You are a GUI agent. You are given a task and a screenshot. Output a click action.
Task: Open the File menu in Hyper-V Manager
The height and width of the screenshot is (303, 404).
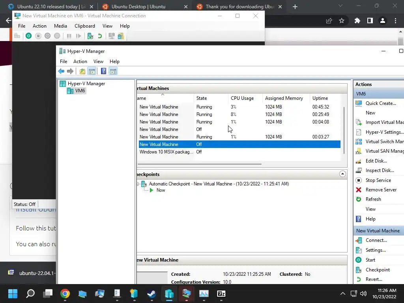pos(64,62)
